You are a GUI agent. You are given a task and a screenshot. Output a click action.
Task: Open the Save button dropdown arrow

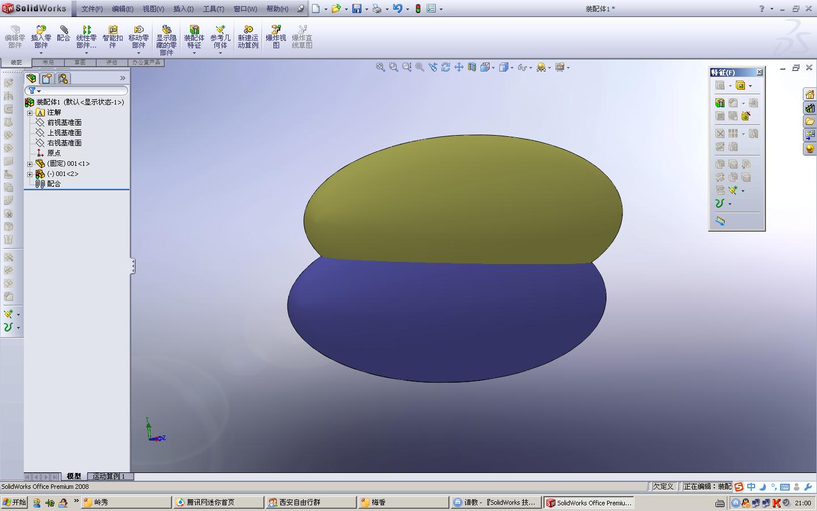[367, 9]
